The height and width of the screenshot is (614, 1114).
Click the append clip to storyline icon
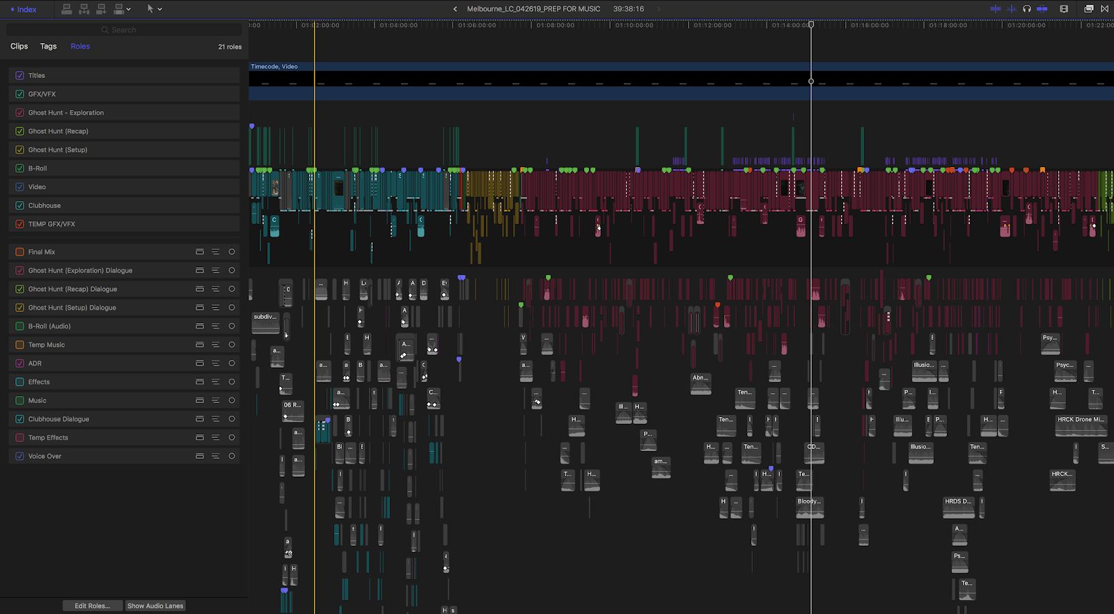coord(102,9)
